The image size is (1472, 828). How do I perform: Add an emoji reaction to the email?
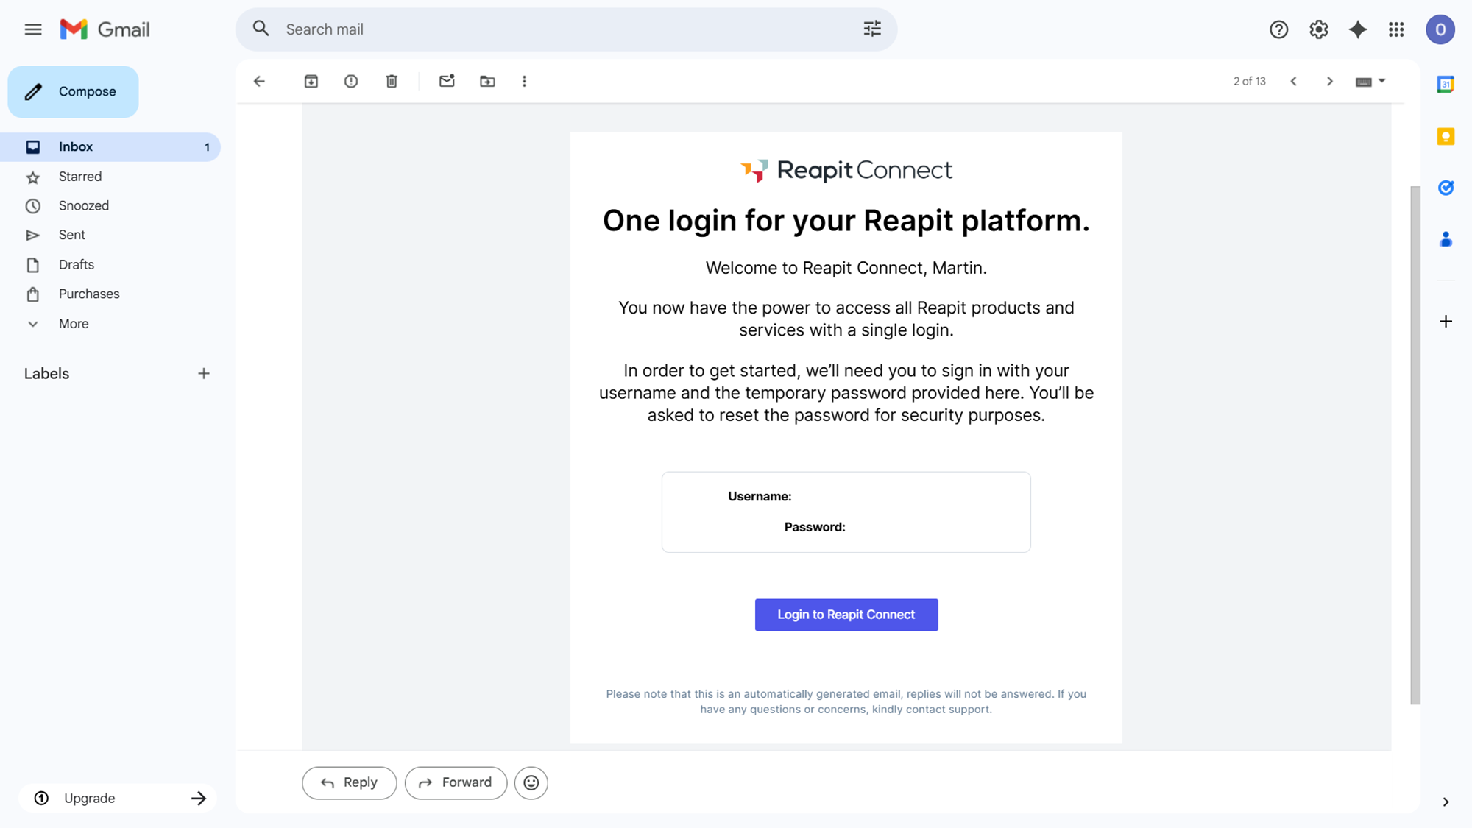(x=531, y=782)
